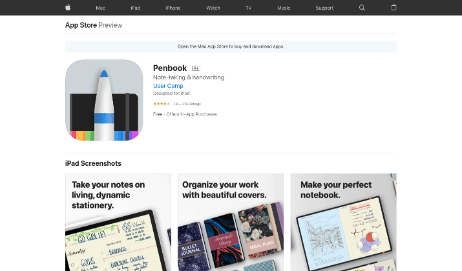Open the TV navigation item

click(249, 8)
